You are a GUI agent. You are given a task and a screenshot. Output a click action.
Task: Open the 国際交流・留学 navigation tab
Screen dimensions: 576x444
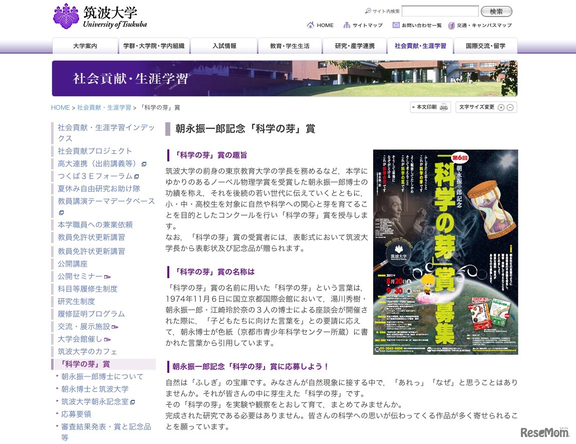[x=484, y=46]
